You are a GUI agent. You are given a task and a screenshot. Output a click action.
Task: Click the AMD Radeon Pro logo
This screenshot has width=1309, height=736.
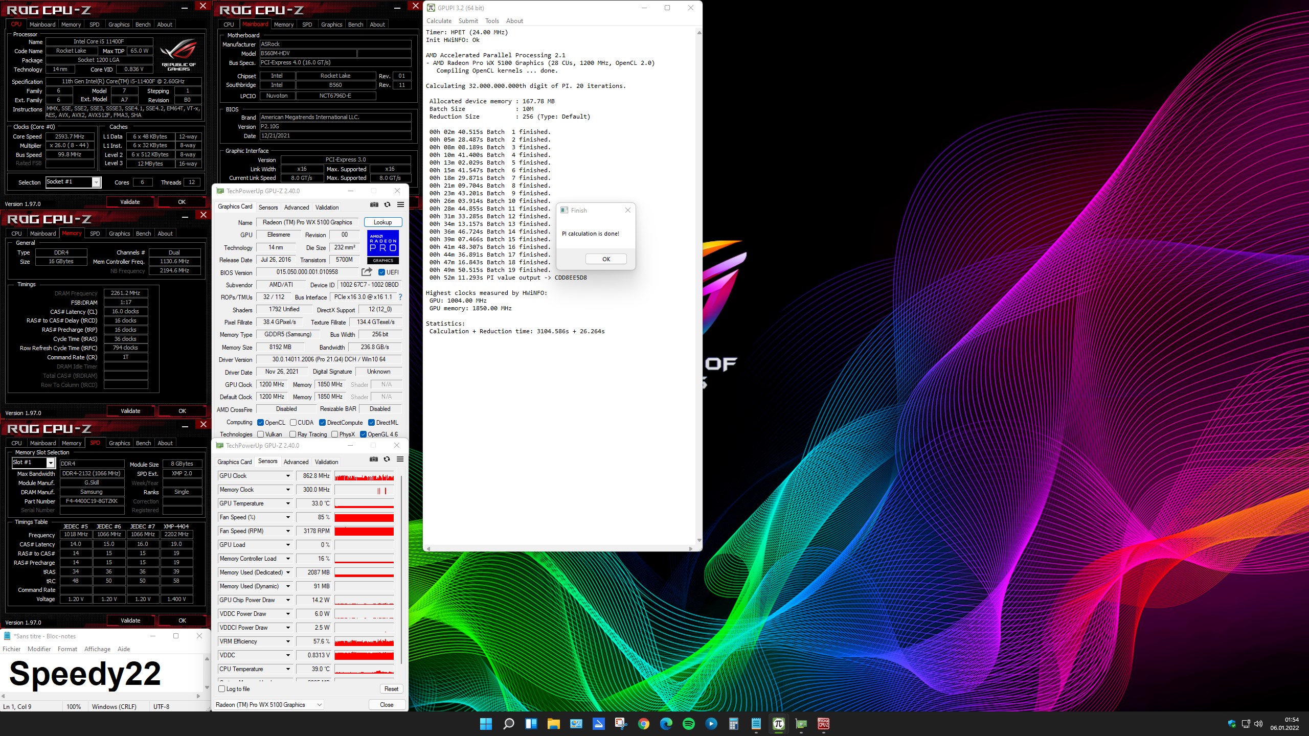(383, 247)
